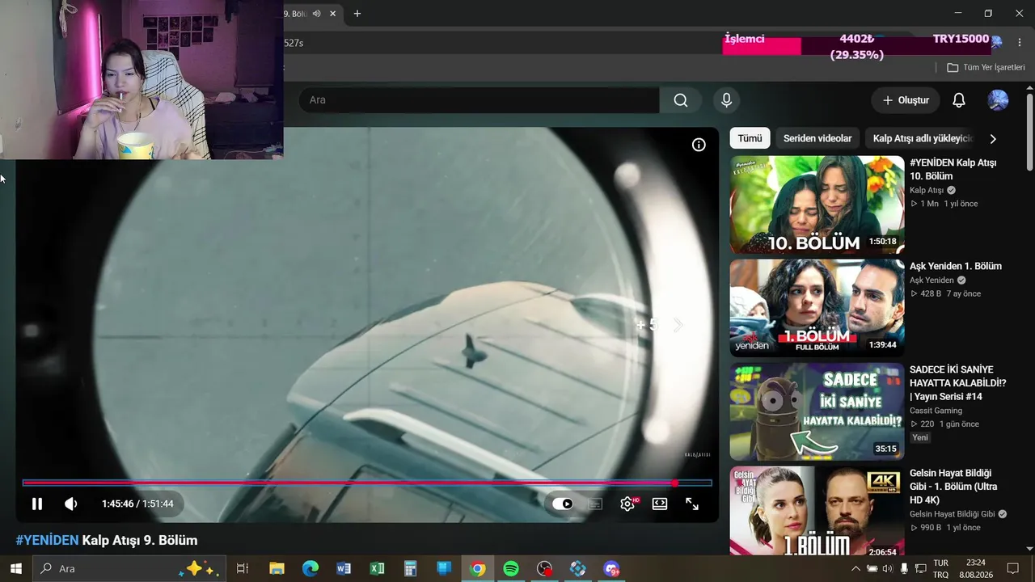Open the notifications bell
Image resolution: width=1035 pixels, height=582 pixels.
[959, 100]
